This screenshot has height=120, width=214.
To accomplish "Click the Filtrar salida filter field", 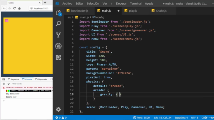I will tap(17, 84).
